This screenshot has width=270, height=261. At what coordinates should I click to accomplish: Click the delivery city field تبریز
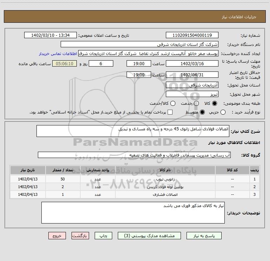(192, 94)
